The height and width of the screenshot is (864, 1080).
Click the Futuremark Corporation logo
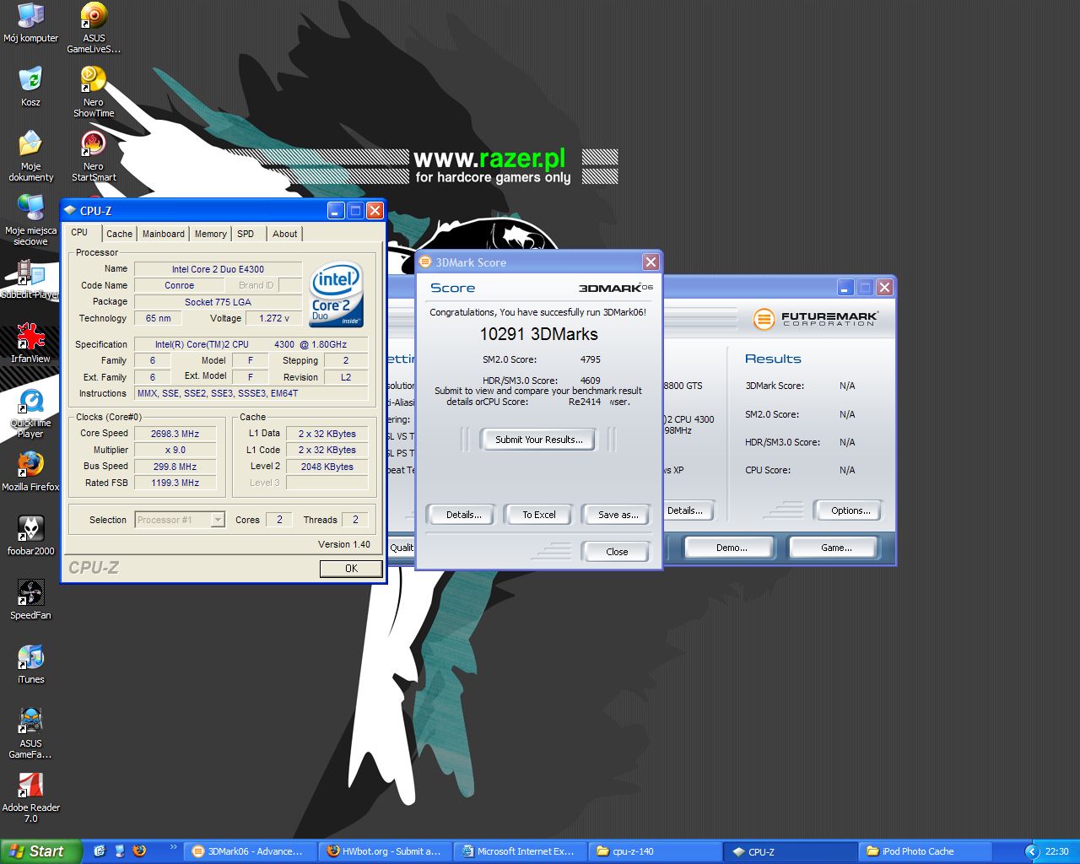pyautogui.click(x=816, y=319)
